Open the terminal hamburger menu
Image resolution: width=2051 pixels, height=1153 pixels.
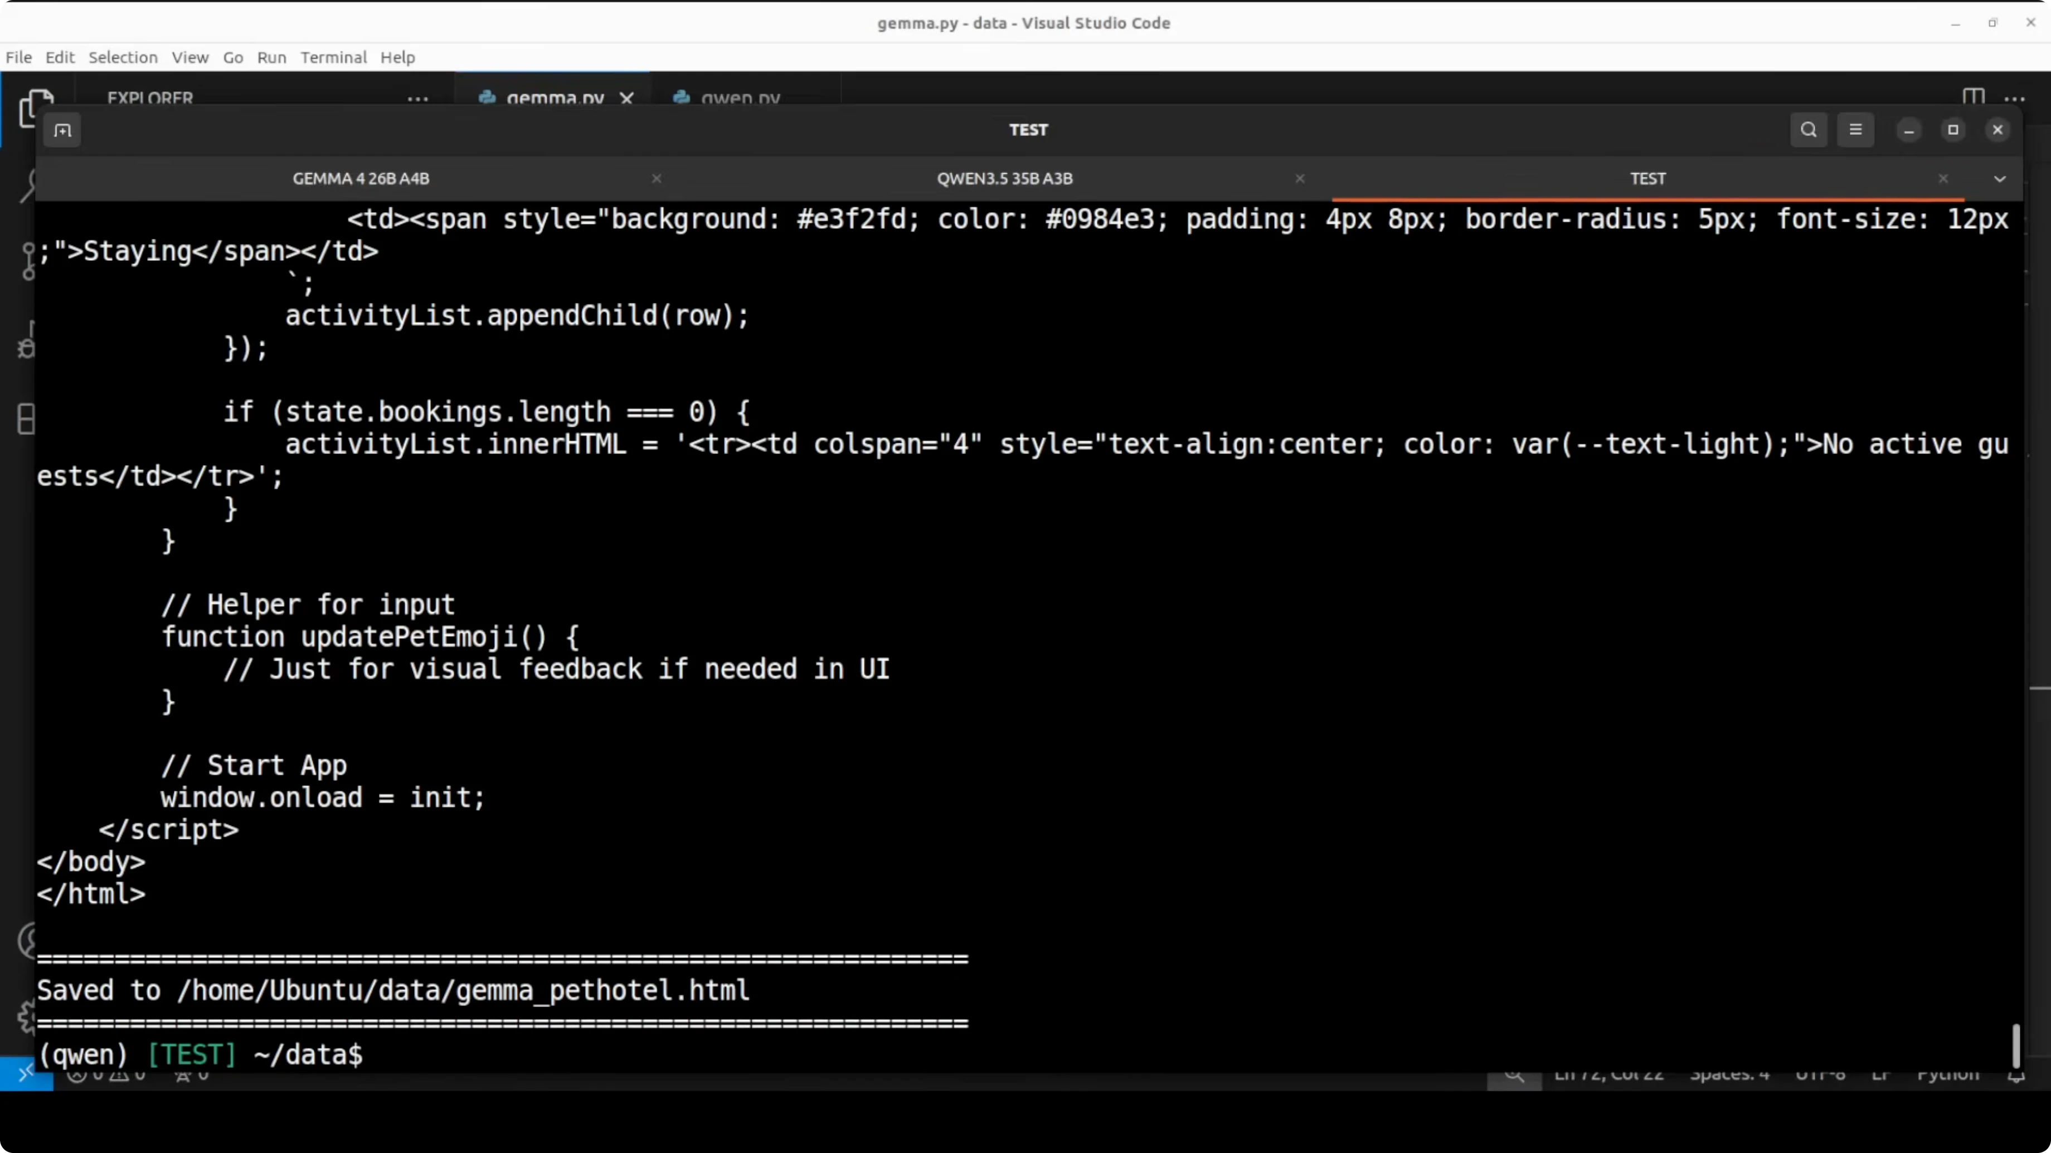pyautogui.click(x=1855, y=130)
